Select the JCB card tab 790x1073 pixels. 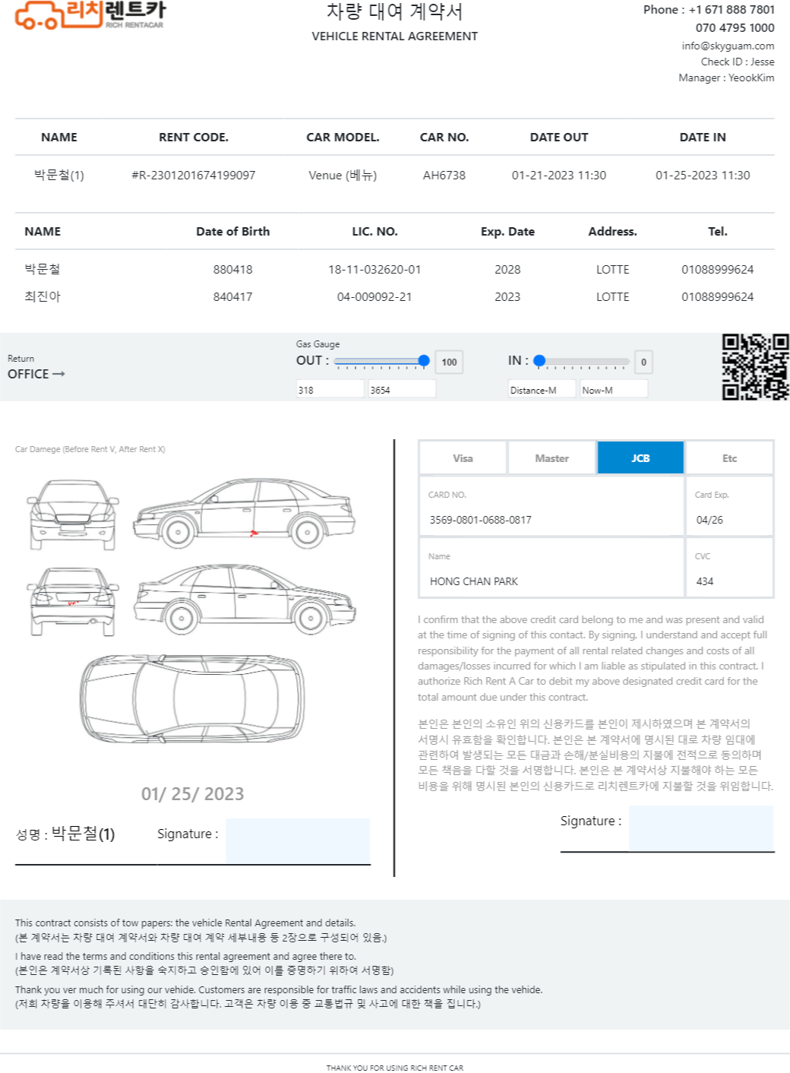pos(640,458)
